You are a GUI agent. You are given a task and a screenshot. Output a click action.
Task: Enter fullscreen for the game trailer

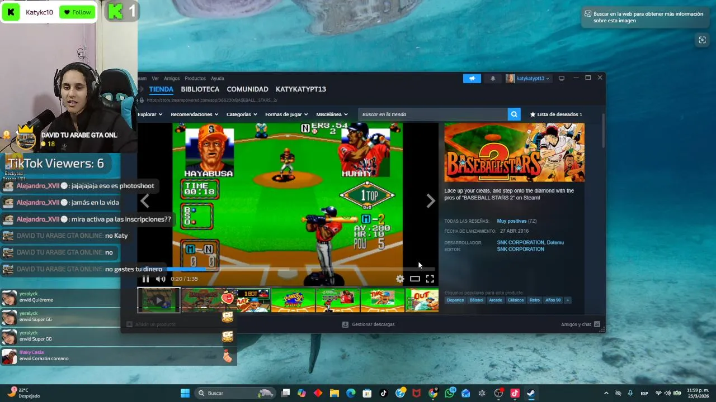coord(430,279)
